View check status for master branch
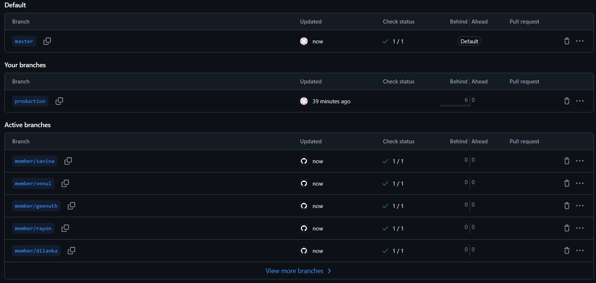 393,42
